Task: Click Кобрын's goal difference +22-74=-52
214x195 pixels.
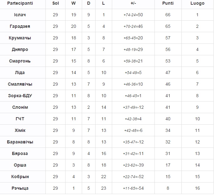Action: tap(133, 177)
